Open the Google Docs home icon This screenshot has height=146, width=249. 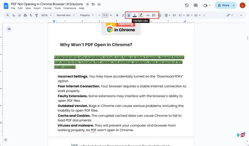pyautogui.click(x=6, y=6)
